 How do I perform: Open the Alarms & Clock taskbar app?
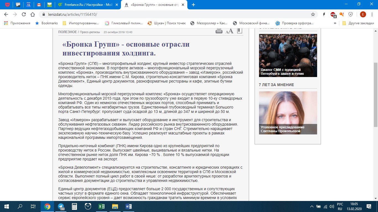88,206
